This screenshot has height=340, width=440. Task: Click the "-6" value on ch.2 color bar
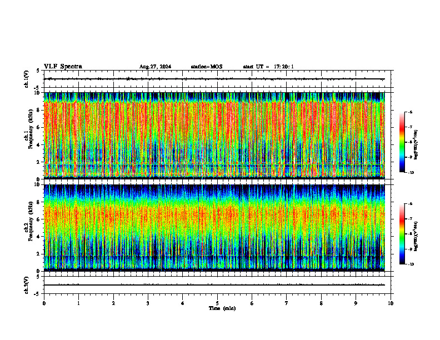pyautogui.click(x=410, y=204)
